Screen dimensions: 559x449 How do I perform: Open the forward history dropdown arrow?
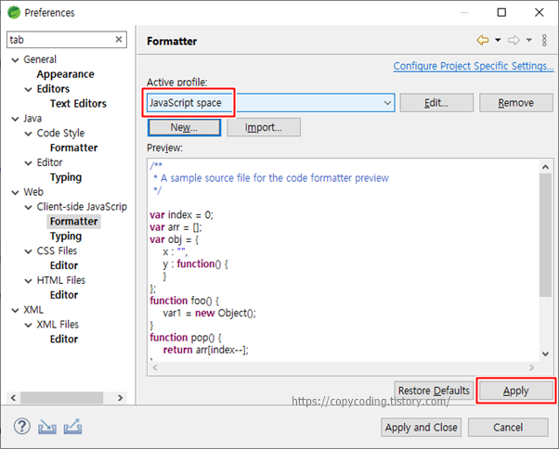coord(529,40)
